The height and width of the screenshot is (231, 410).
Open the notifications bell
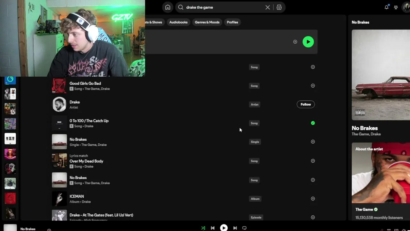[x=387, y=7]
